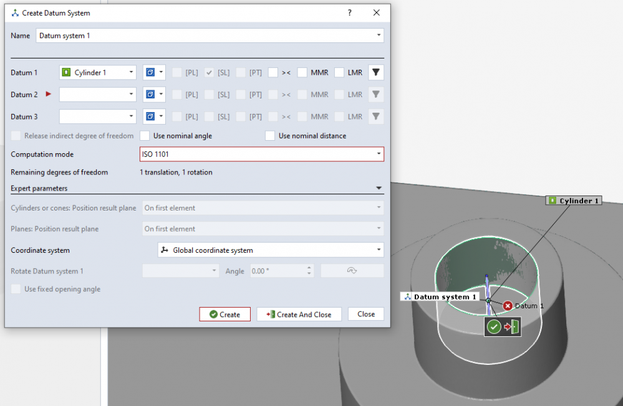This screenshot has width=623, height=406.
Task: Collapse the Expert parameters section
Action: (x=379, y=188)
